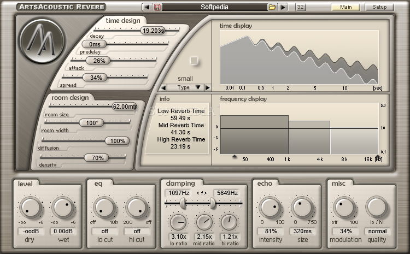This screenshot has height=254, width=410.
Task: Click the 0.00dB wet value field
Action: 63,231
